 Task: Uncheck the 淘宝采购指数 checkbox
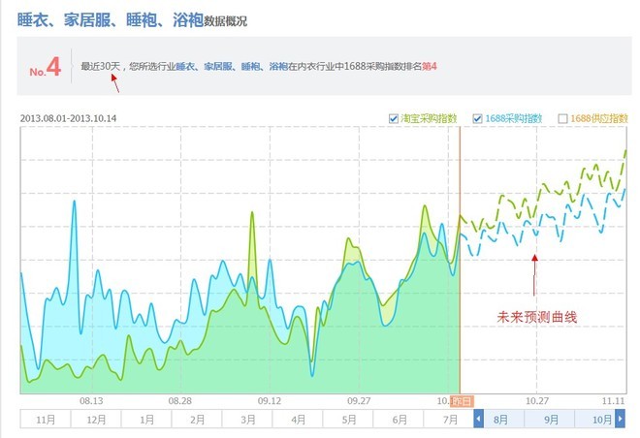[393, 119]
